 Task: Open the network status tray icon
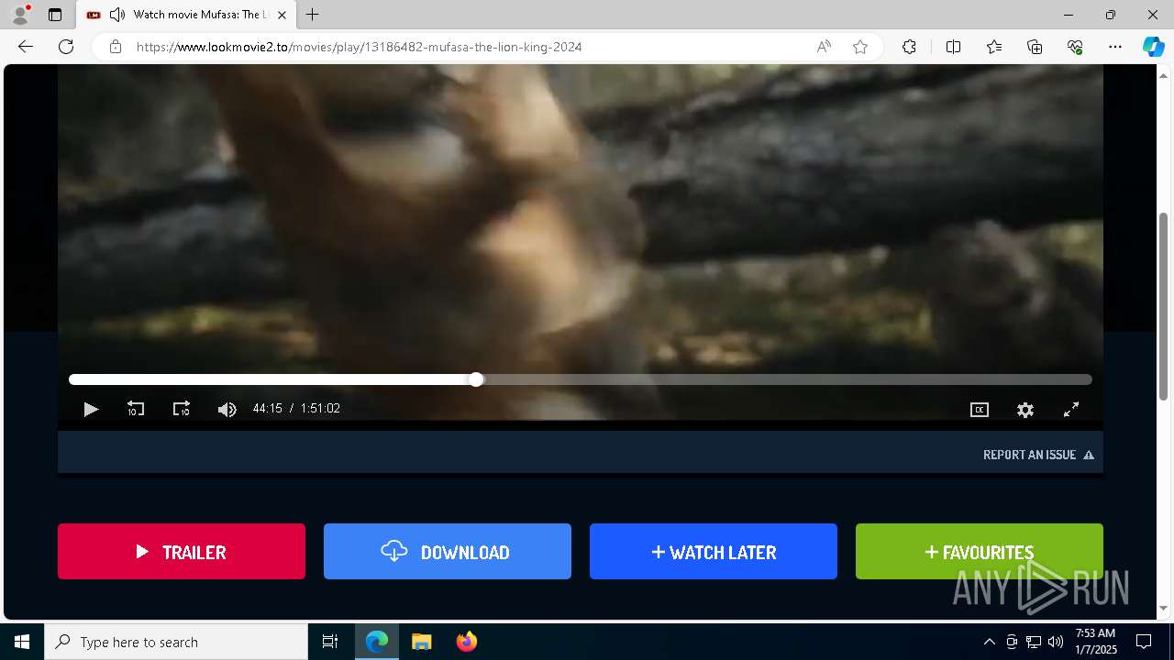coord(1034,642)
